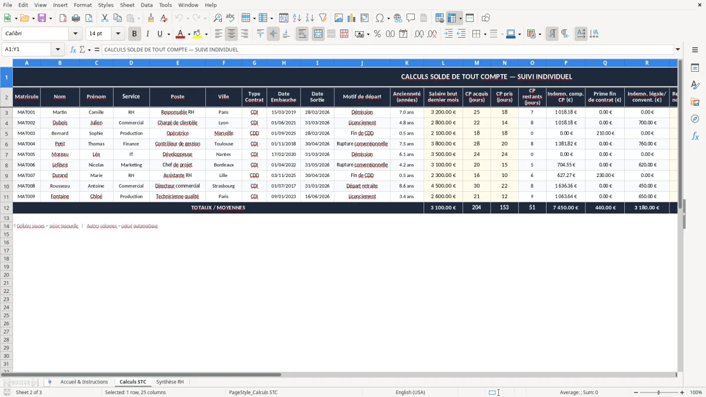Open the Data menu
The image size is (706, 397).
click(146, 5)
